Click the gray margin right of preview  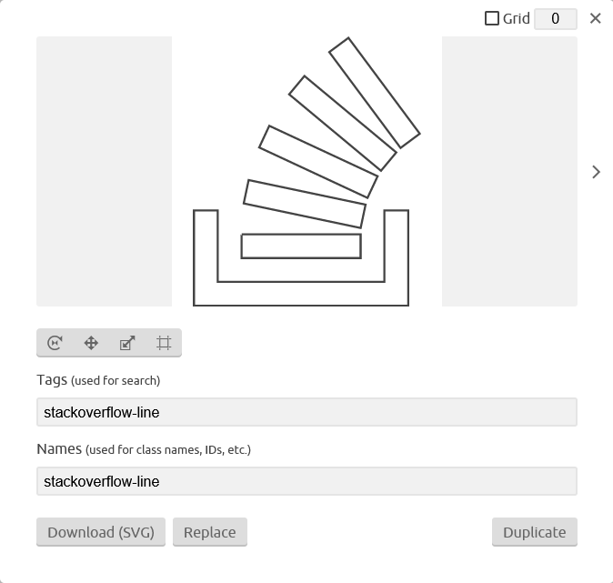[x=509, y=171]
